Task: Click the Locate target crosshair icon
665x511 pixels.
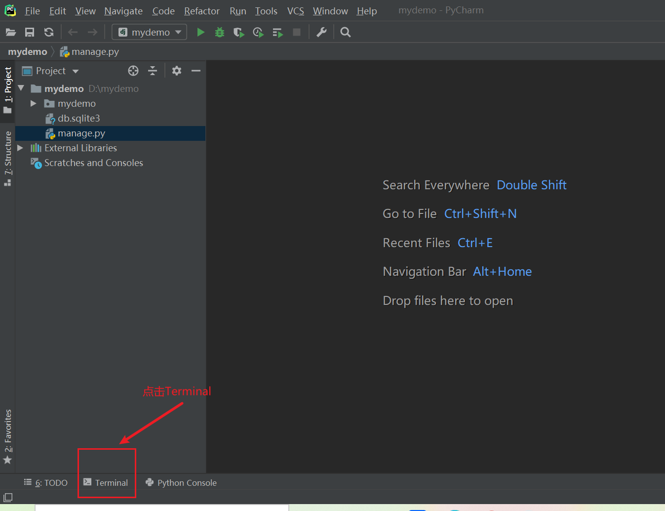Action: tap(133, 71)
